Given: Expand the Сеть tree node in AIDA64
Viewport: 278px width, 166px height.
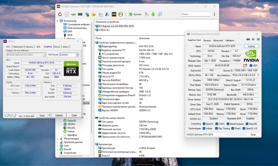Looking at the screenshot, I should click(57, 146).
